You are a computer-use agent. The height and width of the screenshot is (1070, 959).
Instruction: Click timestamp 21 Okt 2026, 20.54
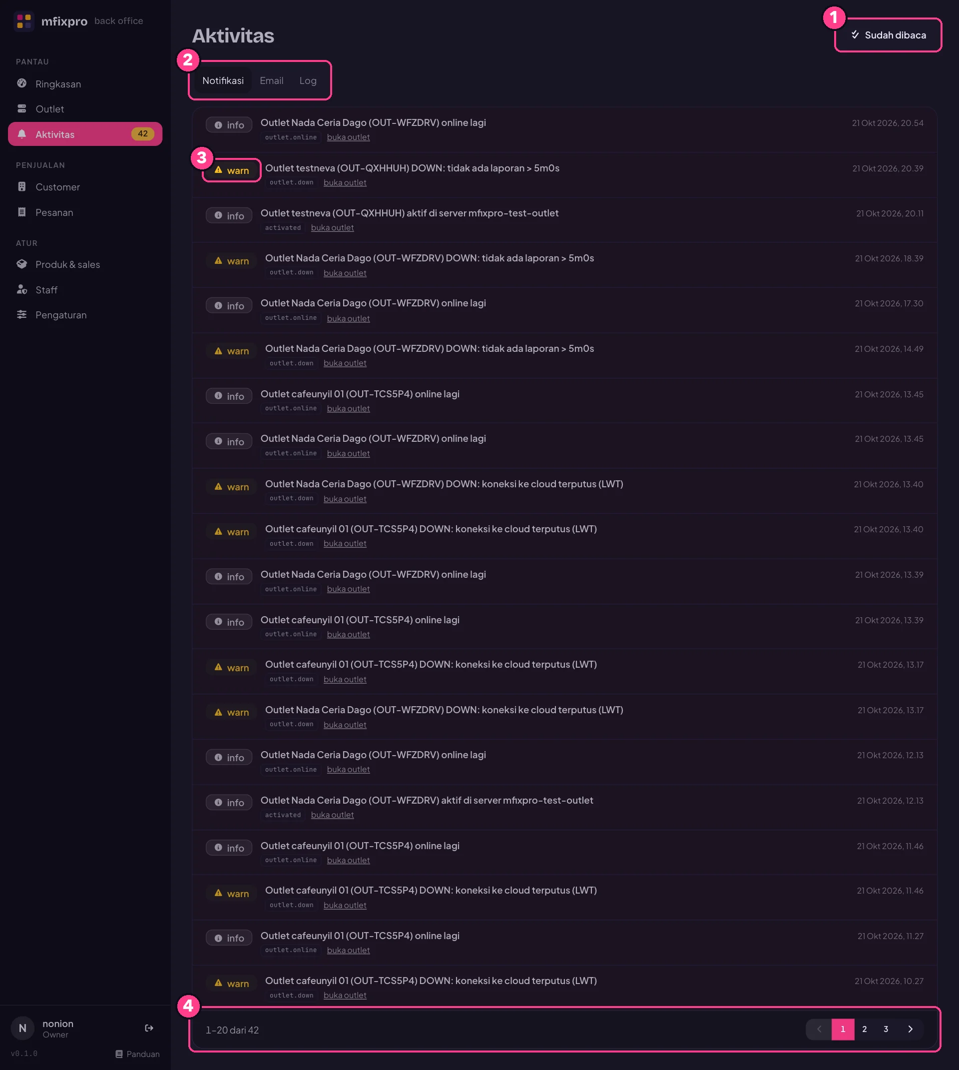[x=888, y=123]
